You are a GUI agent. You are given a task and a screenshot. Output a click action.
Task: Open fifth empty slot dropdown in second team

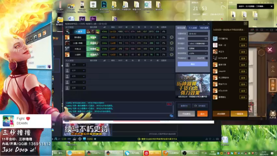(78, 88)
